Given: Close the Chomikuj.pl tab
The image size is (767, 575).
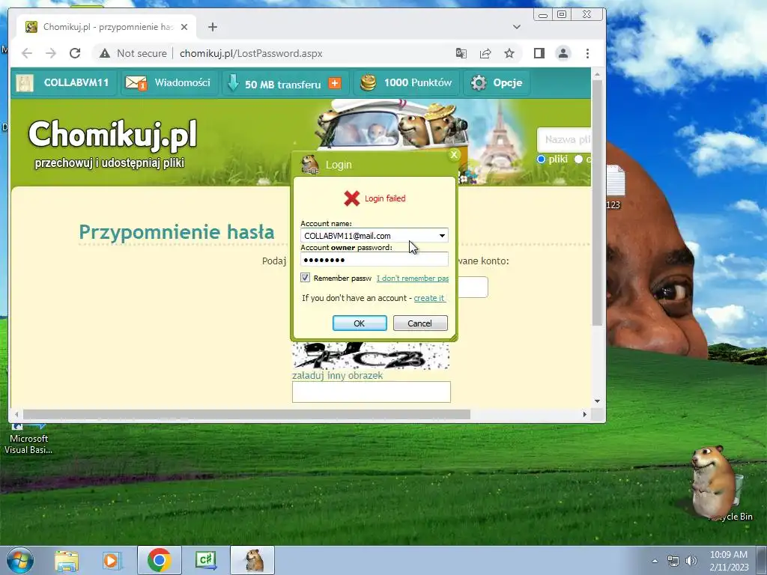Looking at the screenshot, I should click(184, 27).
